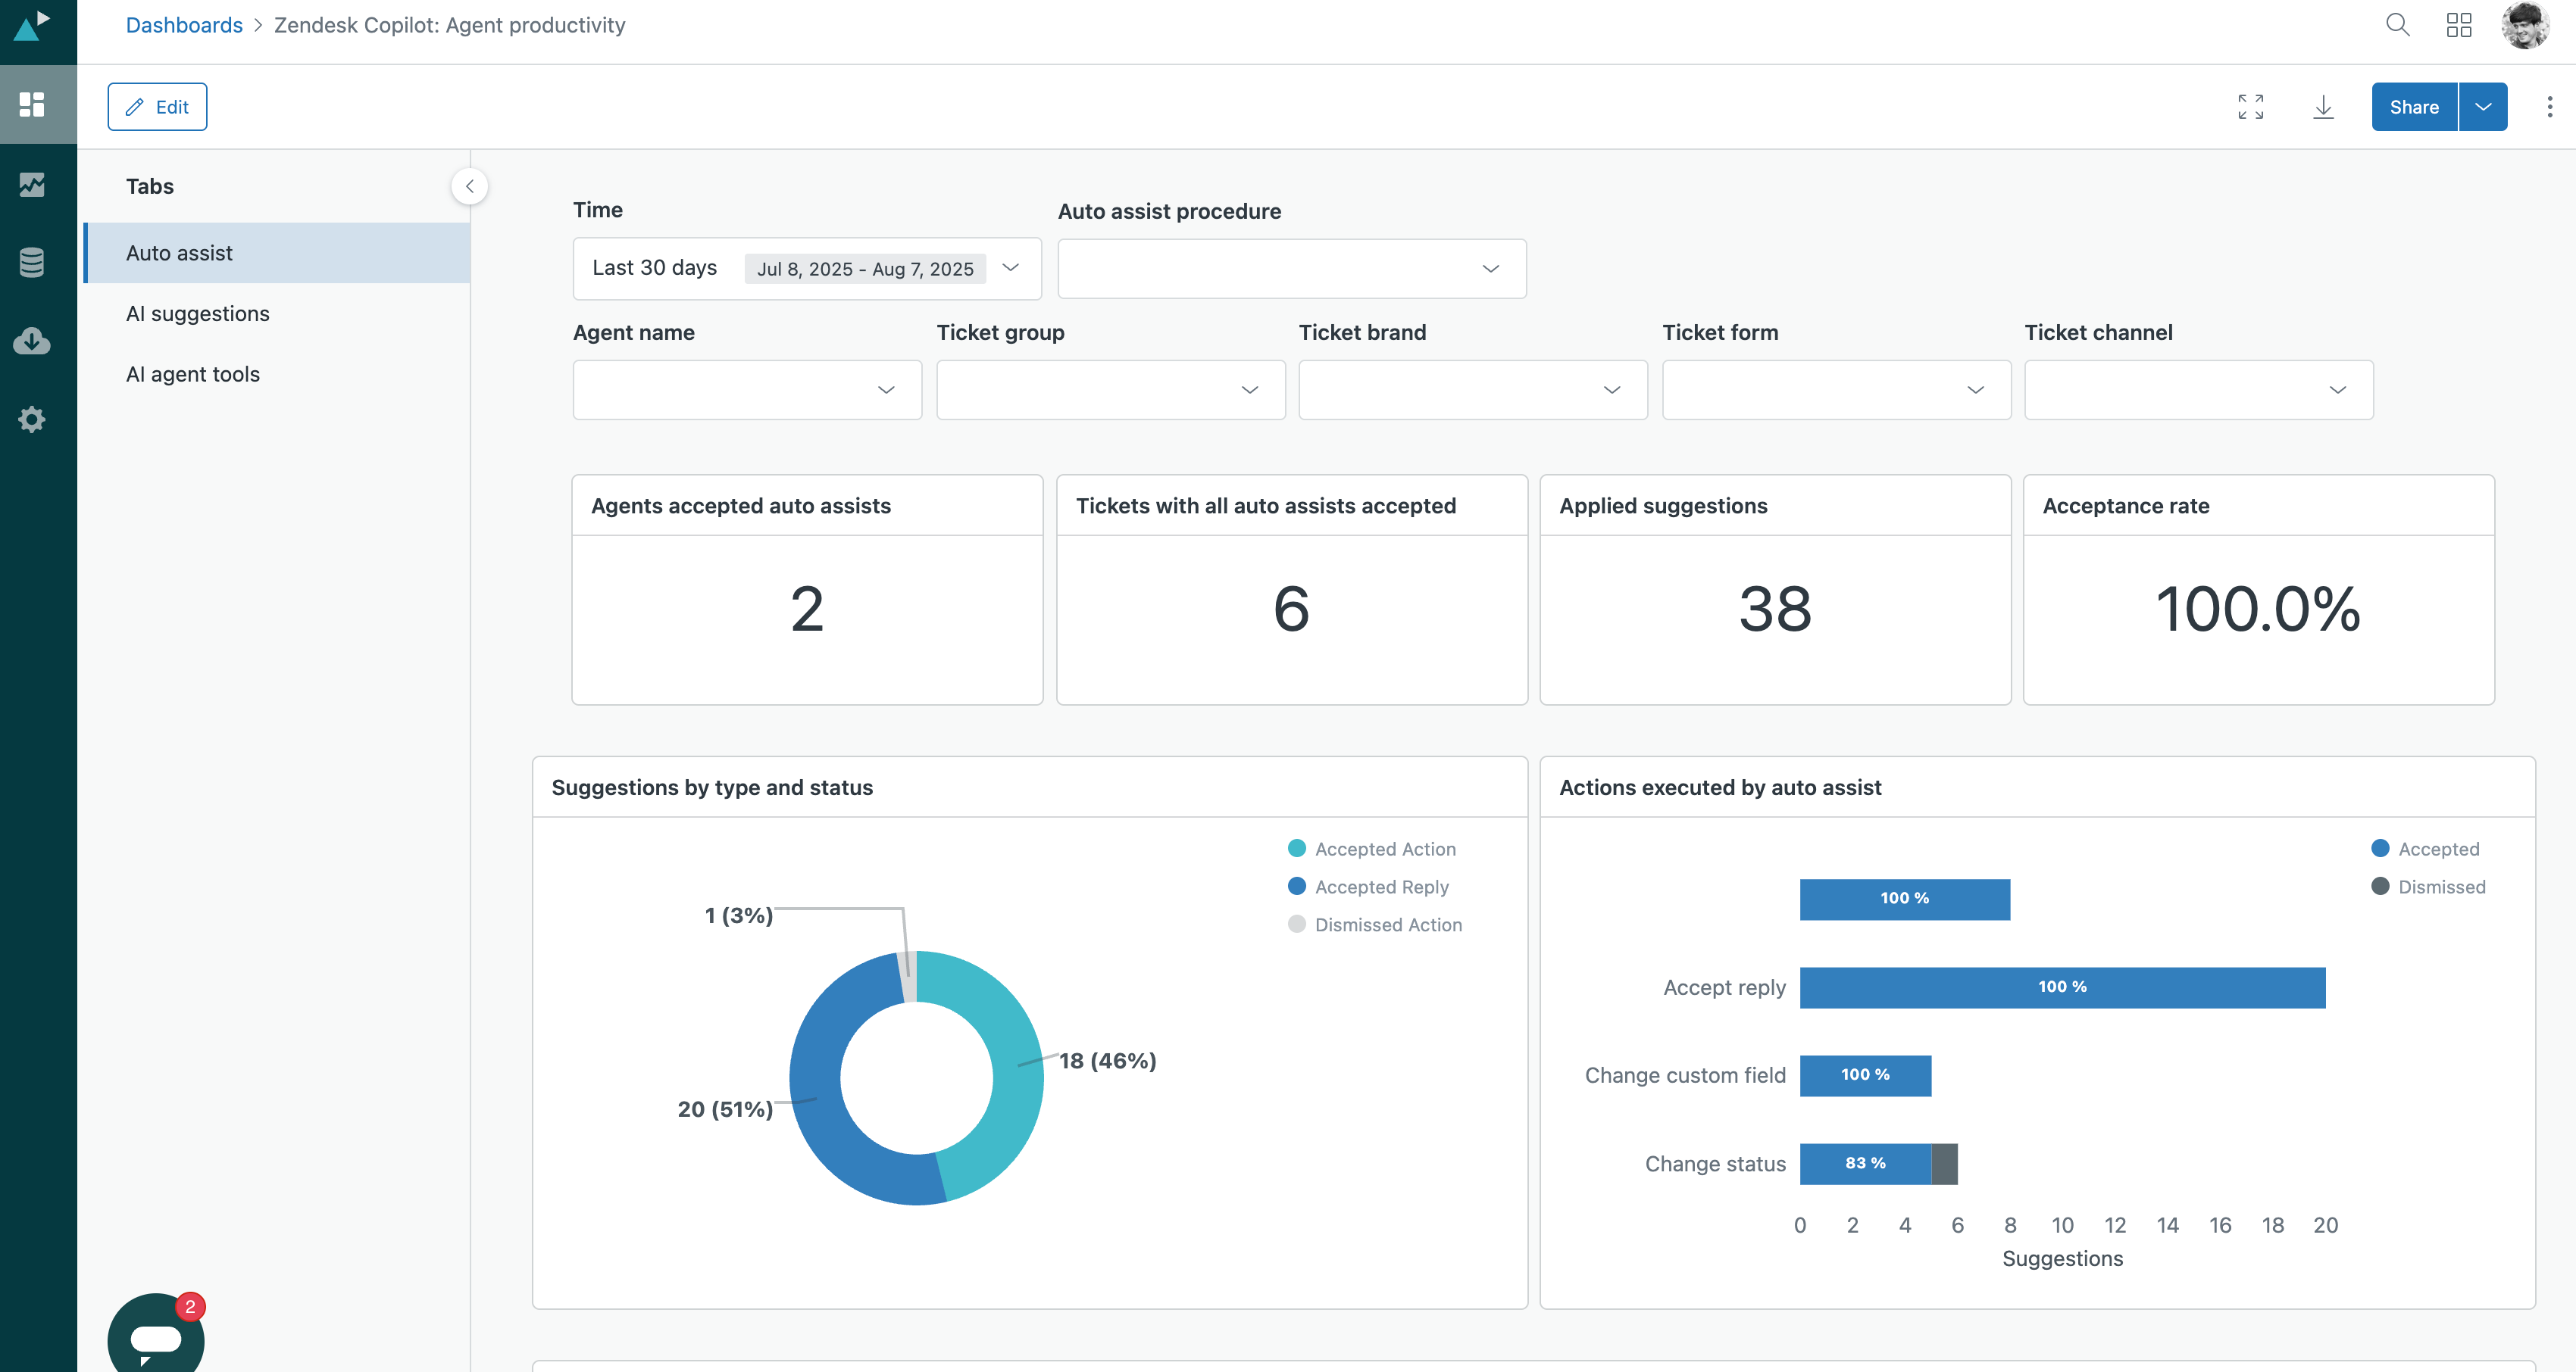Open admin settings gear icon in sidebar
2576x1372 pixels.
[x=32, y=419]
